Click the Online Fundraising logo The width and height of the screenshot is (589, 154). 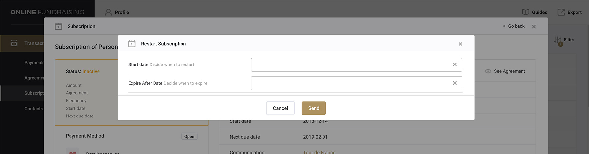tap(47, 12)
